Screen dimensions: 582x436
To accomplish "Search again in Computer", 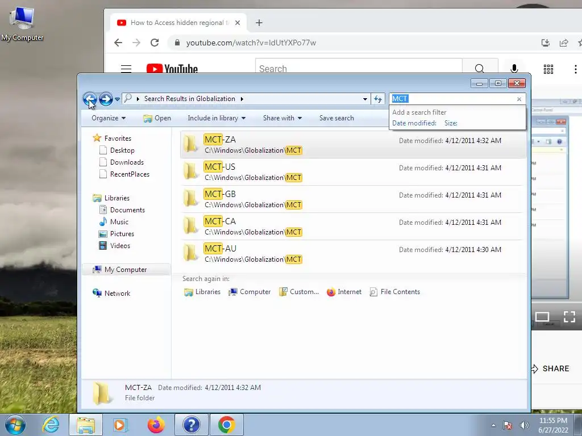I will point(250,292).
